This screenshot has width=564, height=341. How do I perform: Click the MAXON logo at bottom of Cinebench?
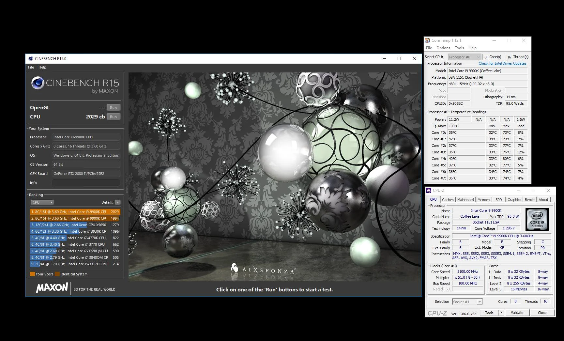pyautogui.click(x=52, y=288)
